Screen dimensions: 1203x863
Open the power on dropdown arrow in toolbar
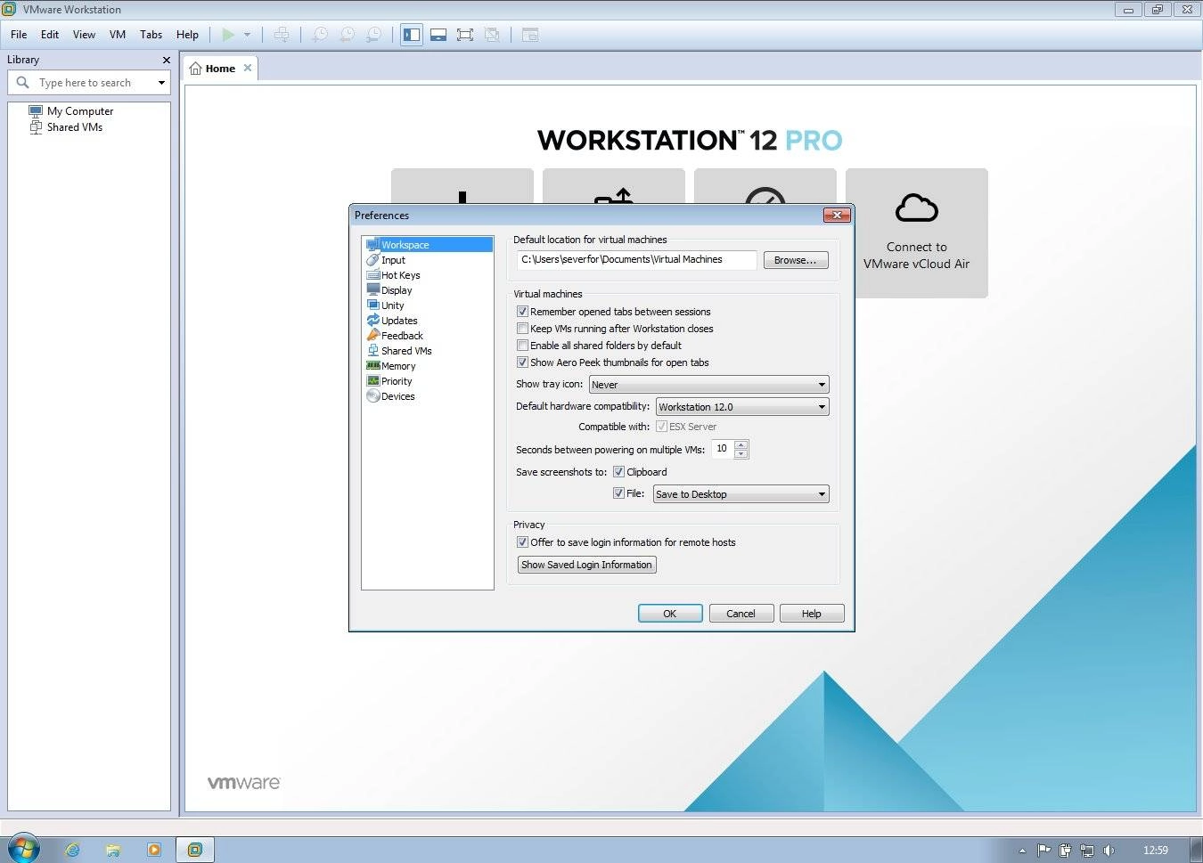[247, 35]
